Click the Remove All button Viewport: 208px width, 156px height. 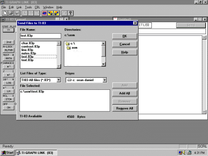pyautogui.click(x=124, y=108)
